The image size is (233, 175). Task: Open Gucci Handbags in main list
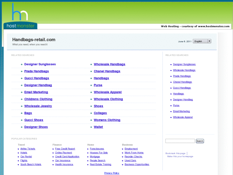click(37, 78)
